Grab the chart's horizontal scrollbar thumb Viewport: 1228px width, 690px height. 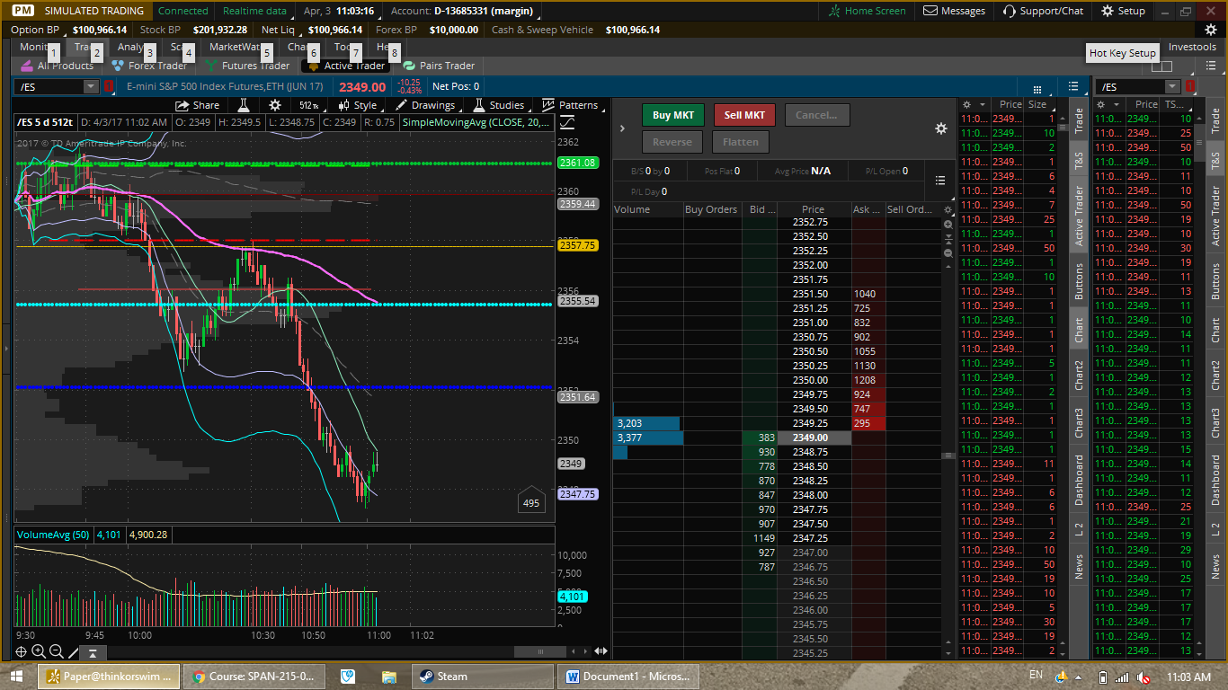coord(539,651)
